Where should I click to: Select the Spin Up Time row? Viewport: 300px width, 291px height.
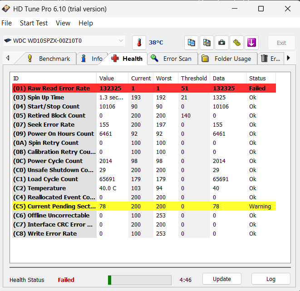pyautogui.click(x=144, y=98)
